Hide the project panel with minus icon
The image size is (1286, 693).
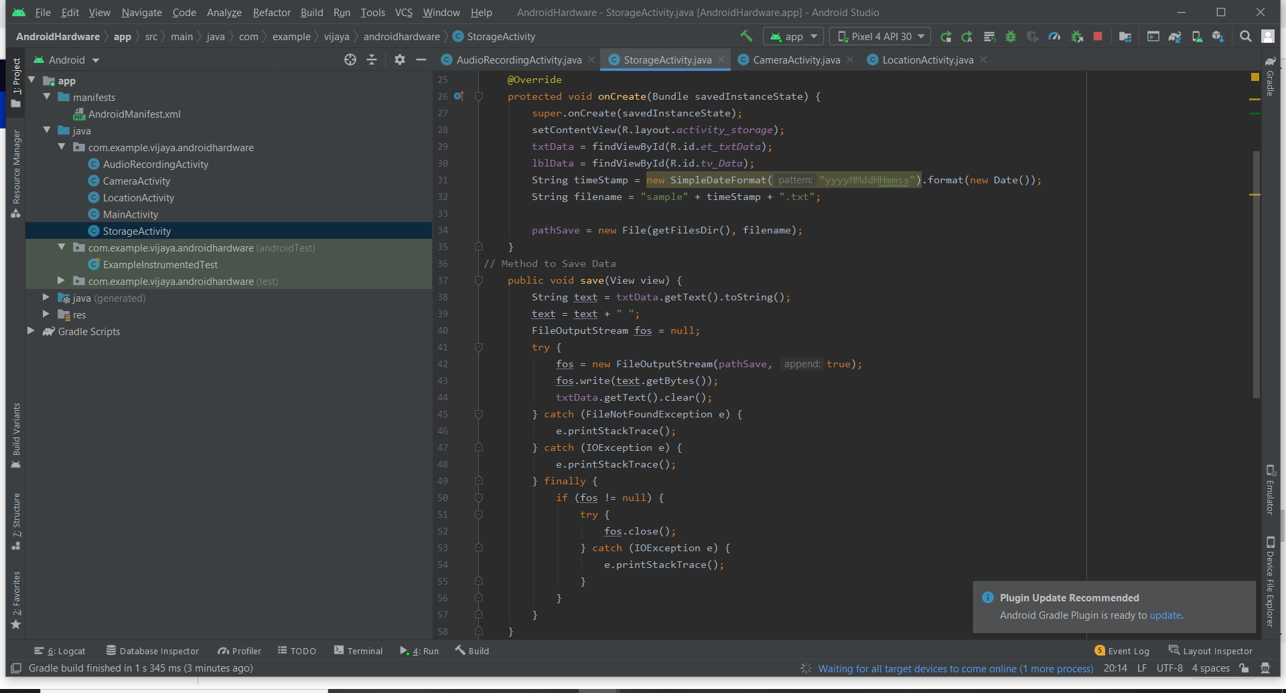[421, 60]
